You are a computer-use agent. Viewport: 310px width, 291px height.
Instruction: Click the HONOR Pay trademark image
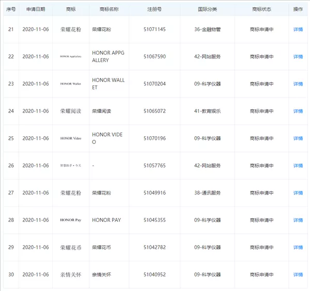pos(71,220)
